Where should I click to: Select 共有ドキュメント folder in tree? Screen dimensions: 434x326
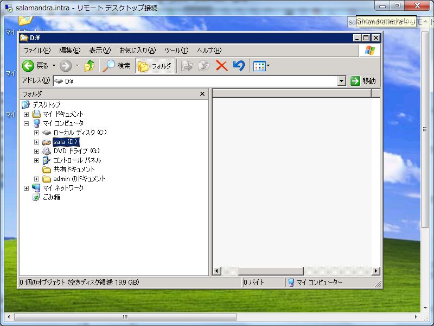pyautogui.click(x=74, y=170)
